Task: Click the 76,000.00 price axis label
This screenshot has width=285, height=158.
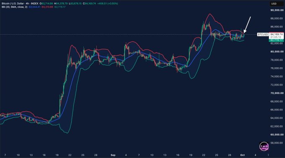Action: [x=277, y=68]
